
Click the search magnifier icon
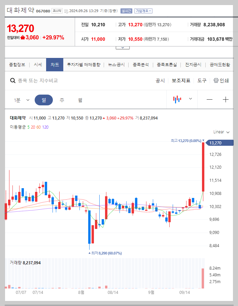pyautogui.click(x=13, y=80)
